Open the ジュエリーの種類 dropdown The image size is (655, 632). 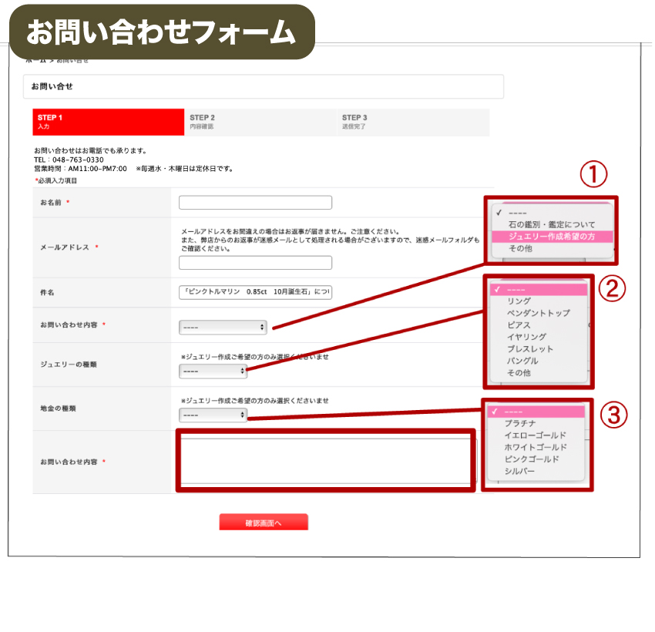(x=213, y=371)
